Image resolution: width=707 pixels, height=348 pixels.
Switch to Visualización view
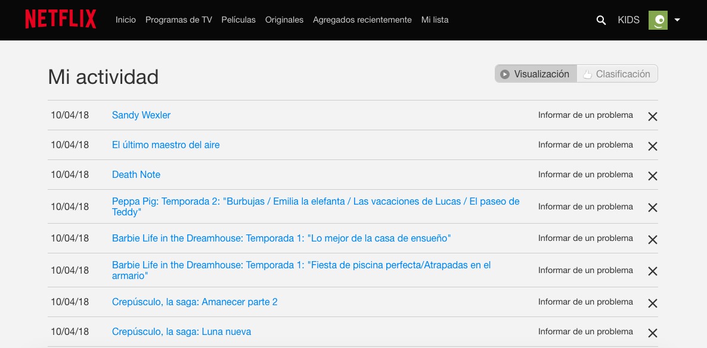pos(536,74)
